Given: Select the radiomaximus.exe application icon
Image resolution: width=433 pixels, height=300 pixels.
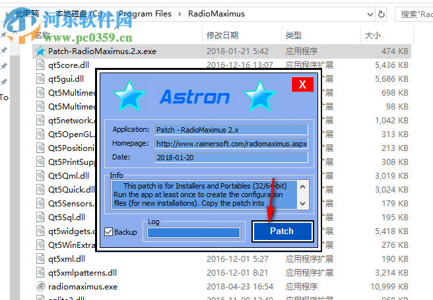Looking at the screenshot, I should tap(40, 287).
